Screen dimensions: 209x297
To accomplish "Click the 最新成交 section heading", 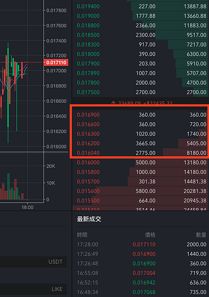I will click(89, 219).
